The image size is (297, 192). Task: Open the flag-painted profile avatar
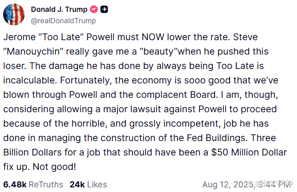click(x=14, y=14)
